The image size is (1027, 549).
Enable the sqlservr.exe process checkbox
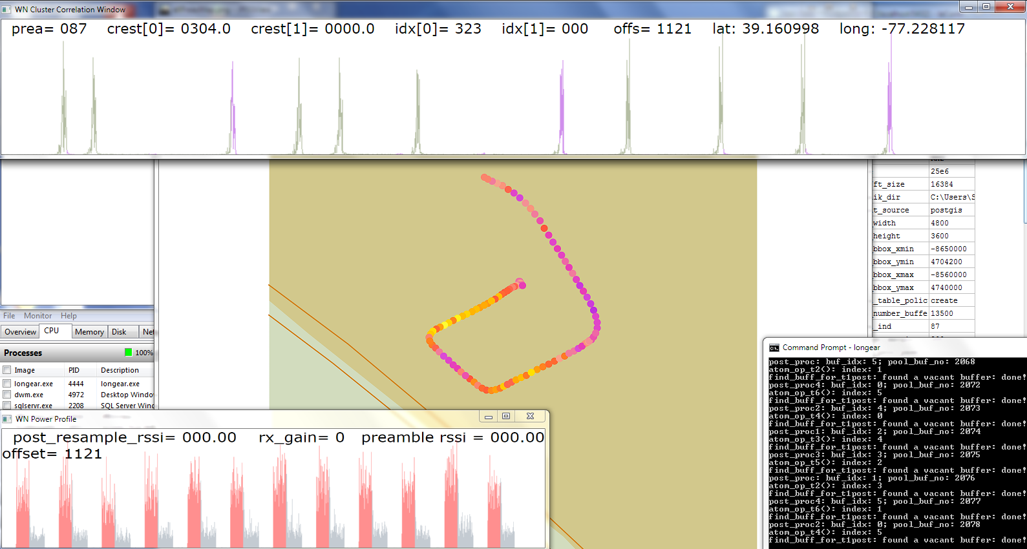coord(7,406)
